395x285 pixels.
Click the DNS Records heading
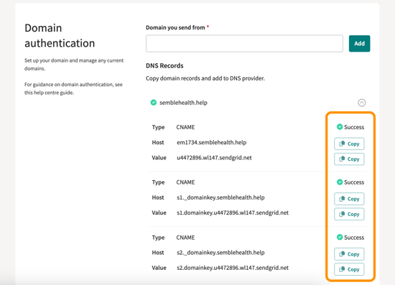[164, 66]
